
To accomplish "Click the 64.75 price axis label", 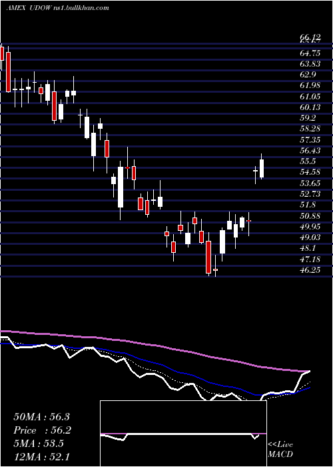I will (x=310, y=53).
